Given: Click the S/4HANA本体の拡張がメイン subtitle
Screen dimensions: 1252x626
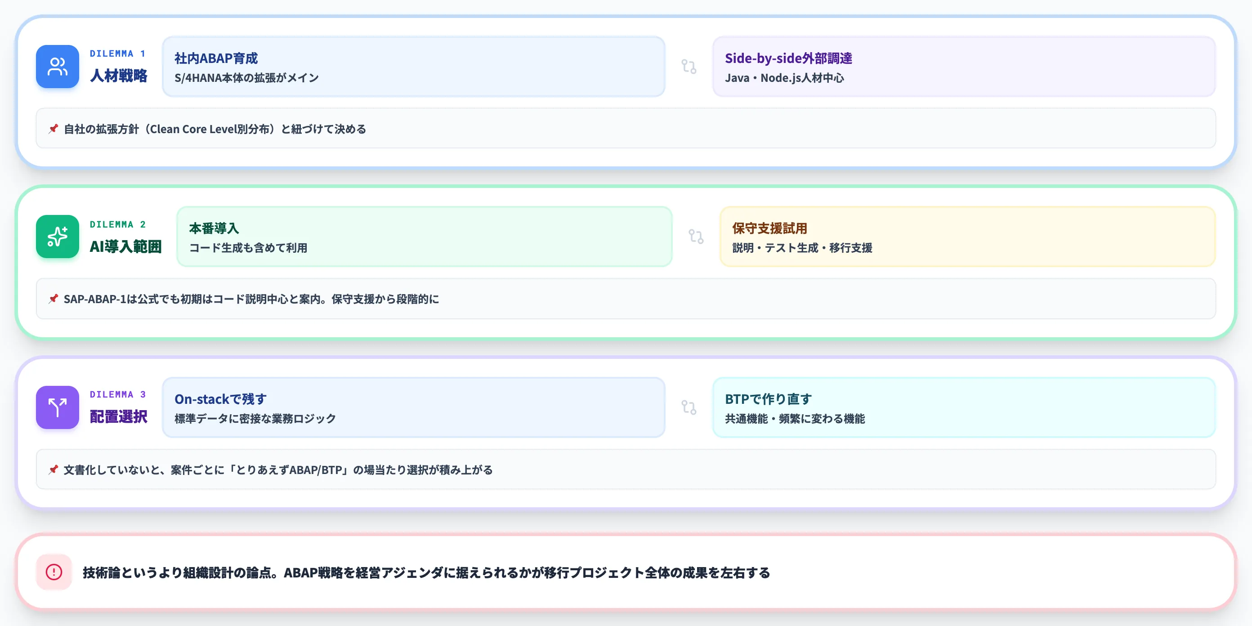Looking at the screenshot, I should point(246,78).
